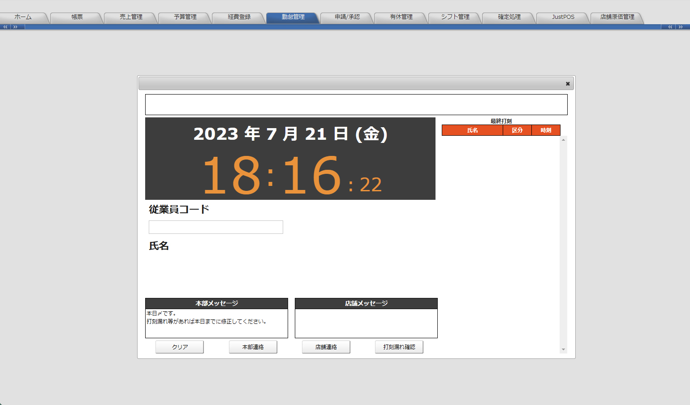Click the 氏名 column header
The height and width of the screenshot is (405, 690).
pyautogui.click(x=472, y=130)
